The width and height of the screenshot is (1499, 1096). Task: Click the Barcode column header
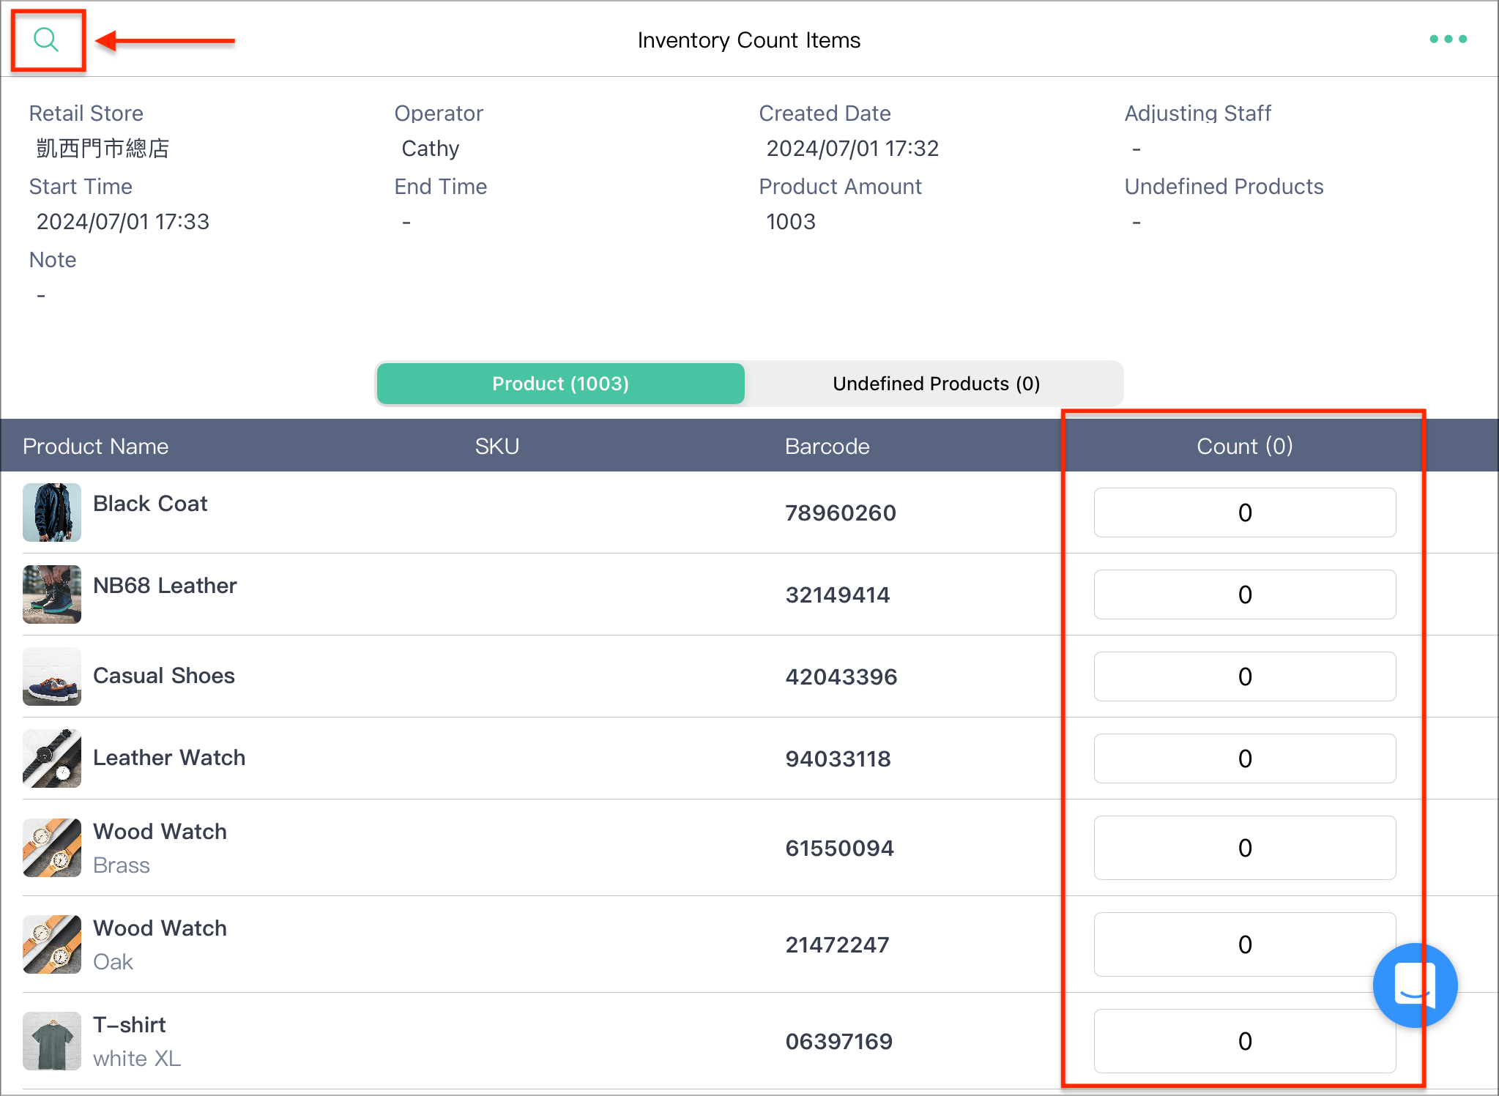[827, 446]
